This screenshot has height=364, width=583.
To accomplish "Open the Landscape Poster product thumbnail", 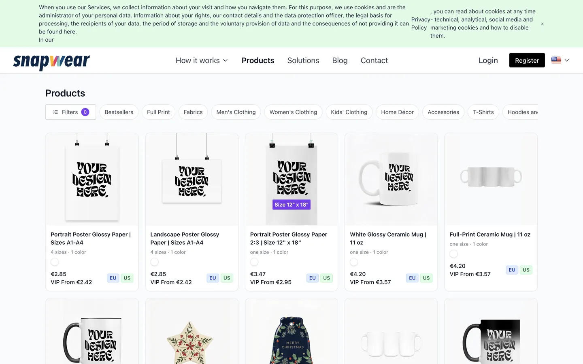I will [192, 179].
